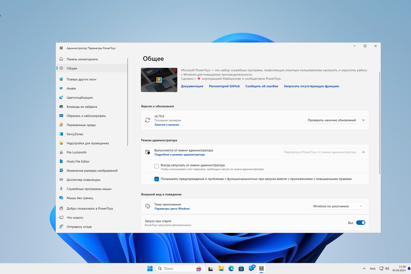Click the Команда не найдена icon
The width and height of the screenshot is (411, 274).
coord(61,107)
